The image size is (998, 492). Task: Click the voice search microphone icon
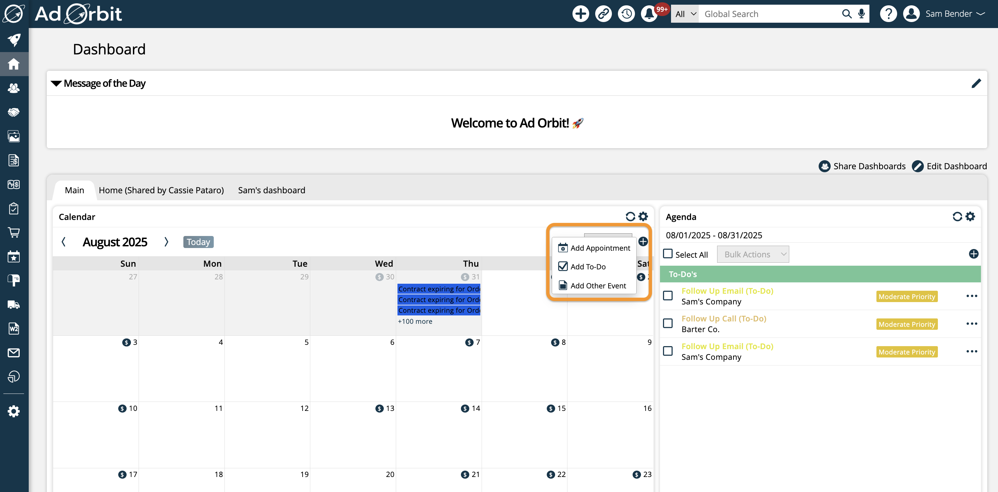pos(861,14)
